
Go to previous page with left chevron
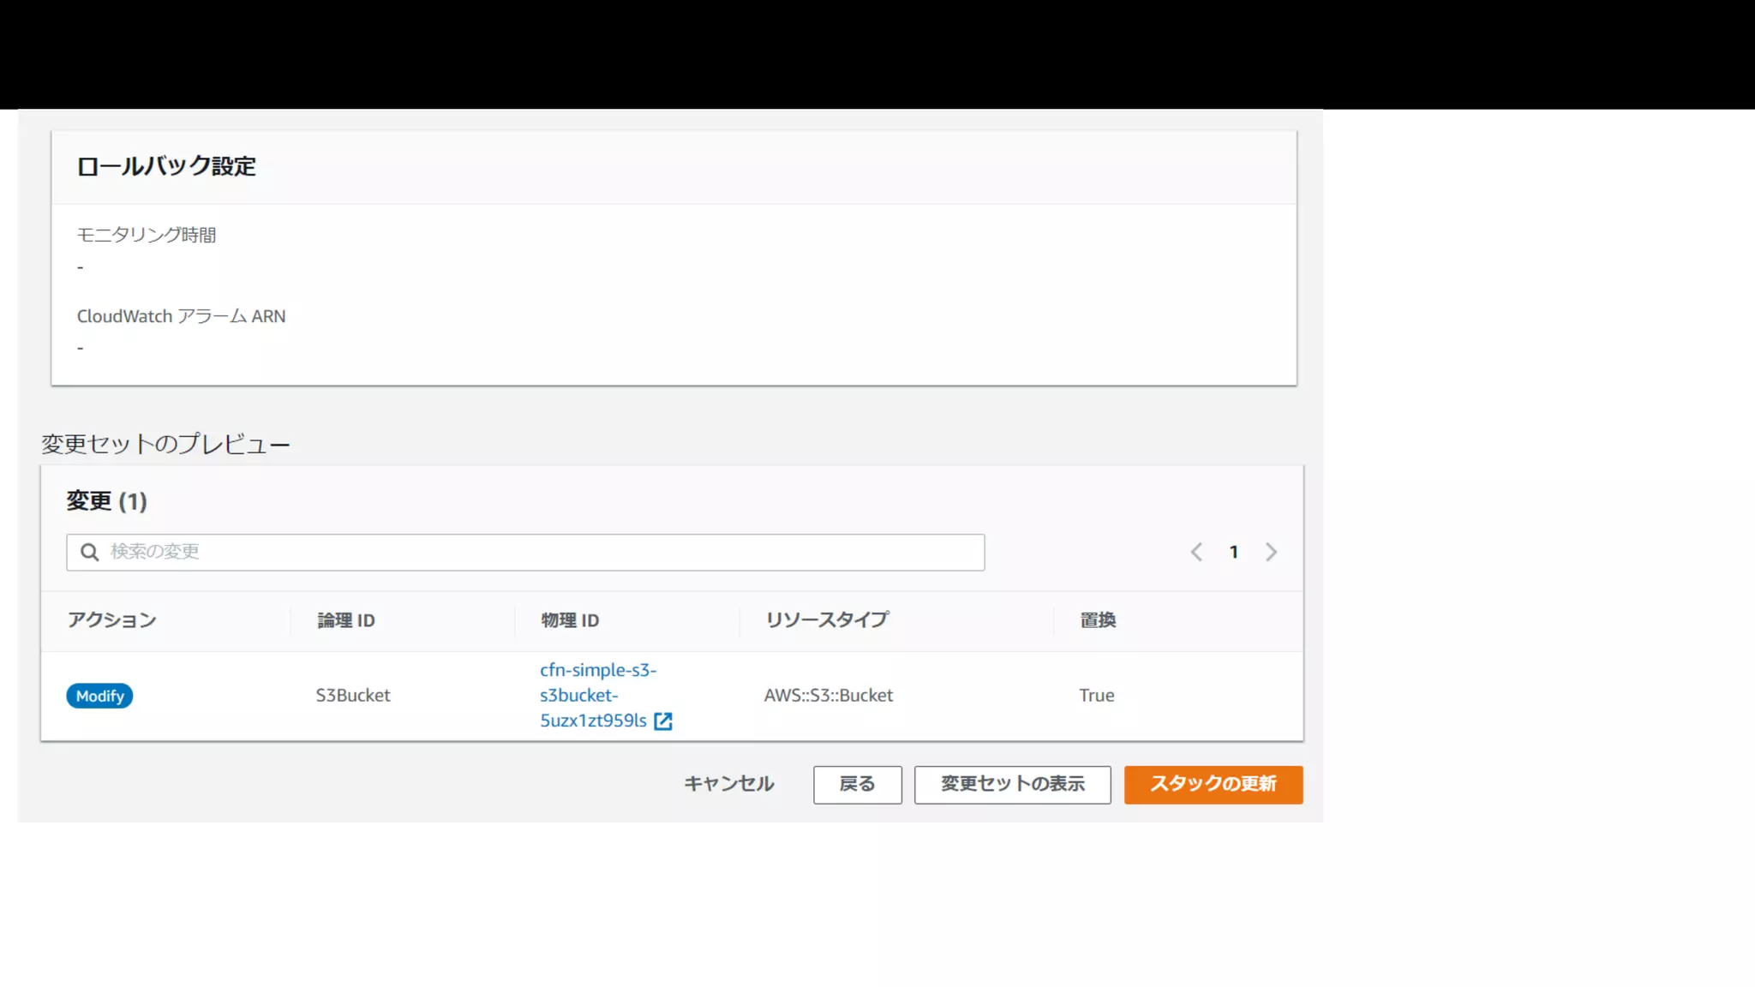click(x=1196, y=553)
